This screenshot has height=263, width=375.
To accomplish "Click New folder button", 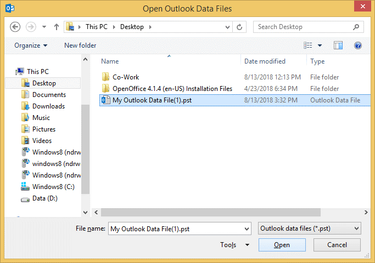I will (x=80, y=45).
